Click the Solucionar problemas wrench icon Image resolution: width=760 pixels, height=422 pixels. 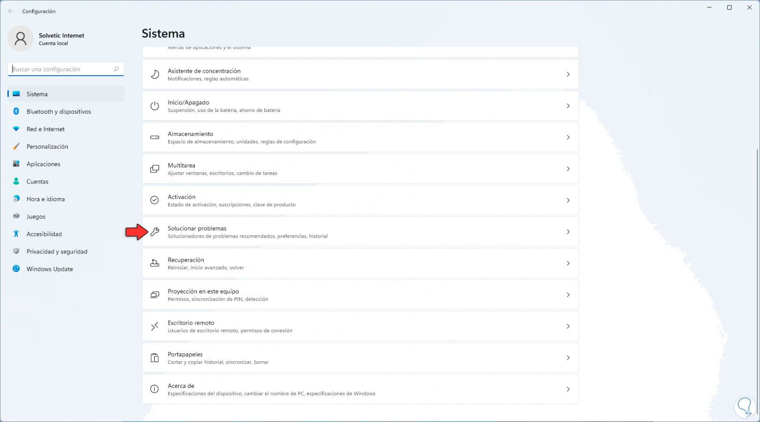pyautogui.click(x=155, y=232)
